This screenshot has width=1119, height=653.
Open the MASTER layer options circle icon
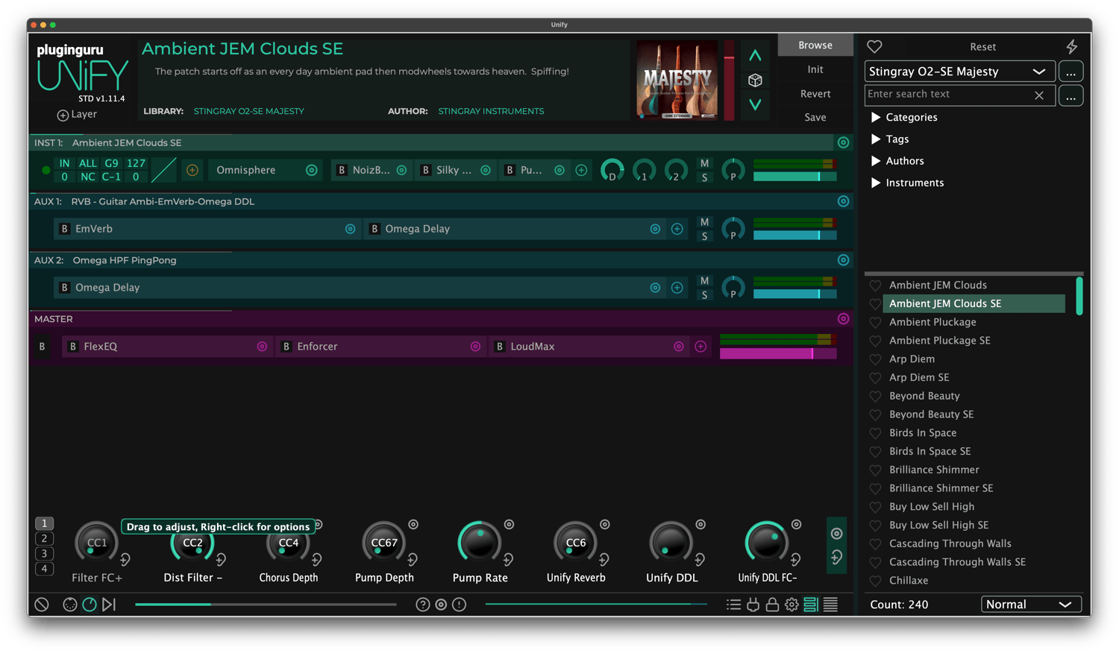coord(843,319)
